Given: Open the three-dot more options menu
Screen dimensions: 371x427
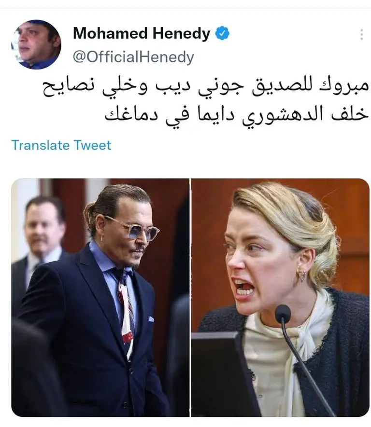Looking at the screenshot, I should (x=361, y=35).
